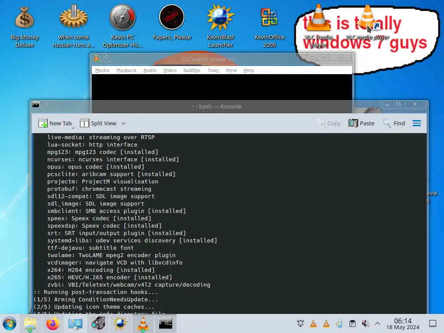Launch Firefox from the taskbar
Image resolution: width=444 pixels, height=333 pixels.
(52, 323)
